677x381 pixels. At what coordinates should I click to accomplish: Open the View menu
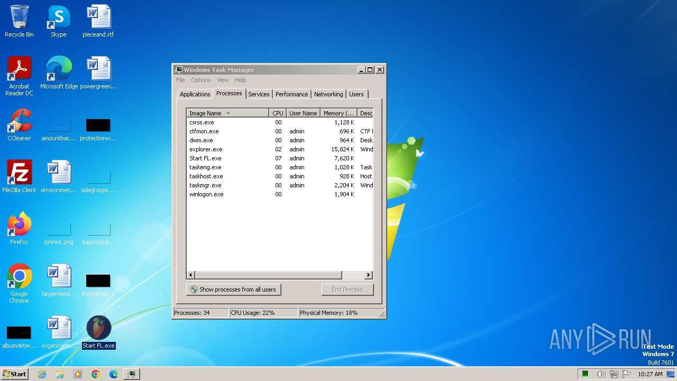[223, 80]
